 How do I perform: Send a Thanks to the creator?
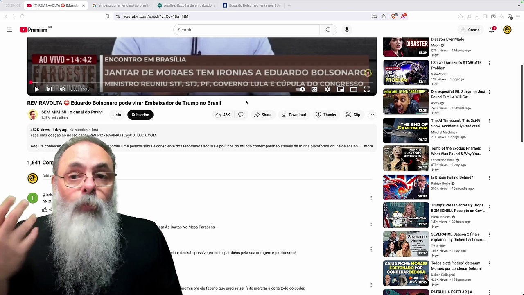pos(326,115)
